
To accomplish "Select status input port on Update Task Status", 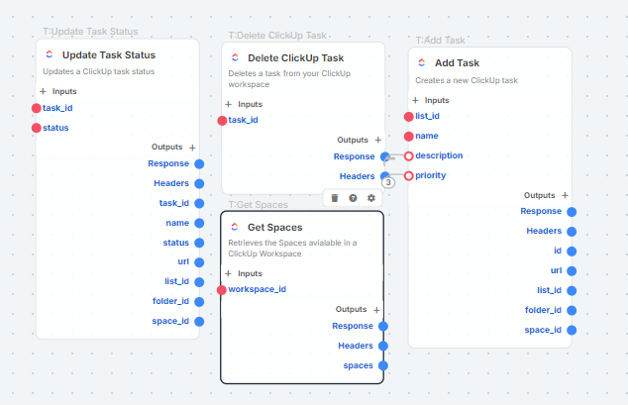I will 37,128.
